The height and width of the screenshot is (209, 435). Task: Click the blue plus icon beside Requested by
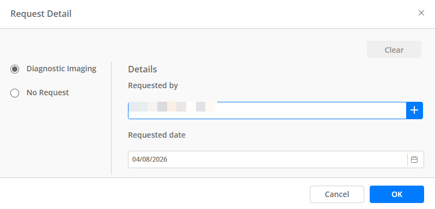414,110
